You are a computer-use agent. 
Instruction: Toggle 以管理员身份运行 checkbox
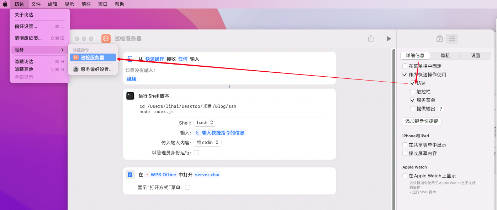tap(196, 153)
